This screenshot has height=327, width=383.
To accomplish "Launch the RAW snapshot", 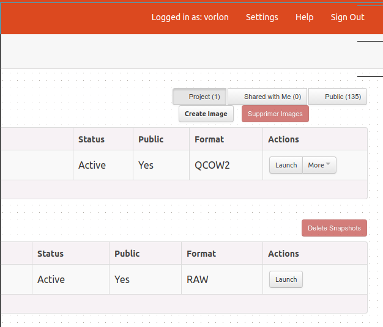I will click(286, 279).
